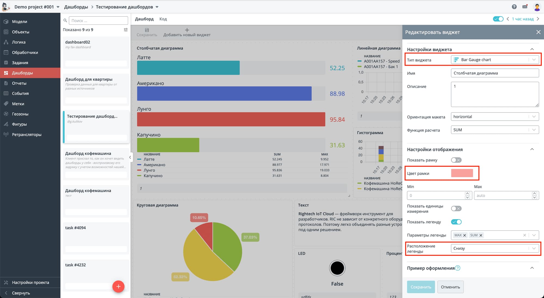This screenshot has width=544, height=298.
Task: Click the 'Отменить' button
Action: pos(450,287)
